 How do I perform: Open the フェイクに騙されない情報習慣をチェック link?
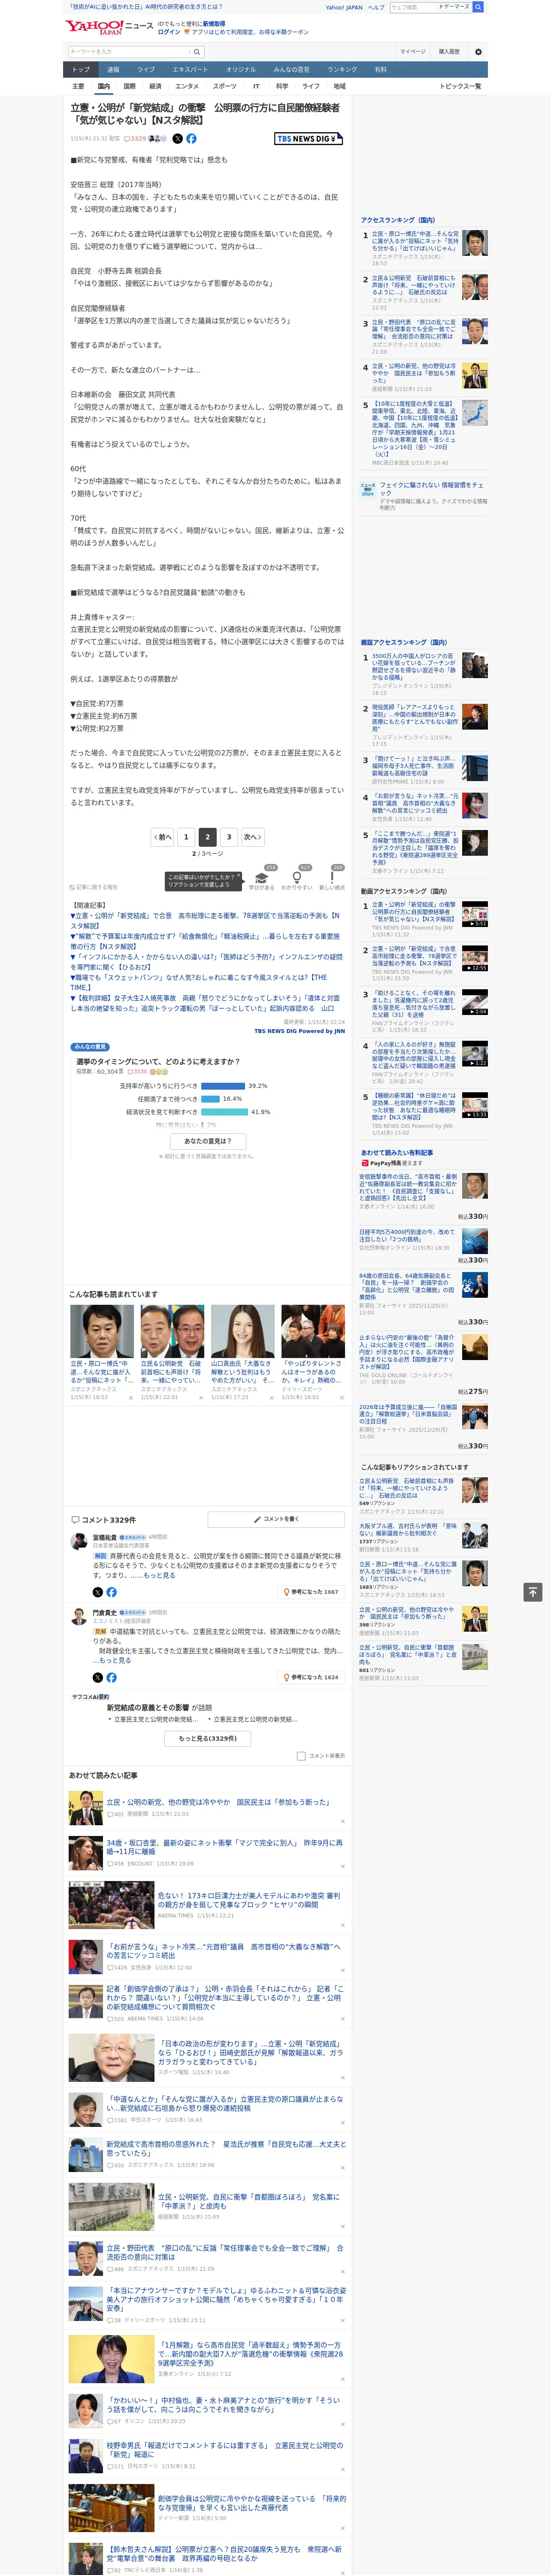tap(432, 488)
